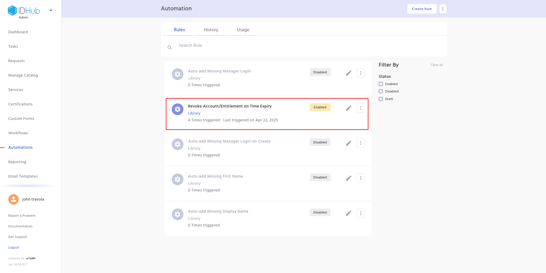
Task: Click pencil icon for Revoke Account/Entitlement rule
Action: click(348, 108)
